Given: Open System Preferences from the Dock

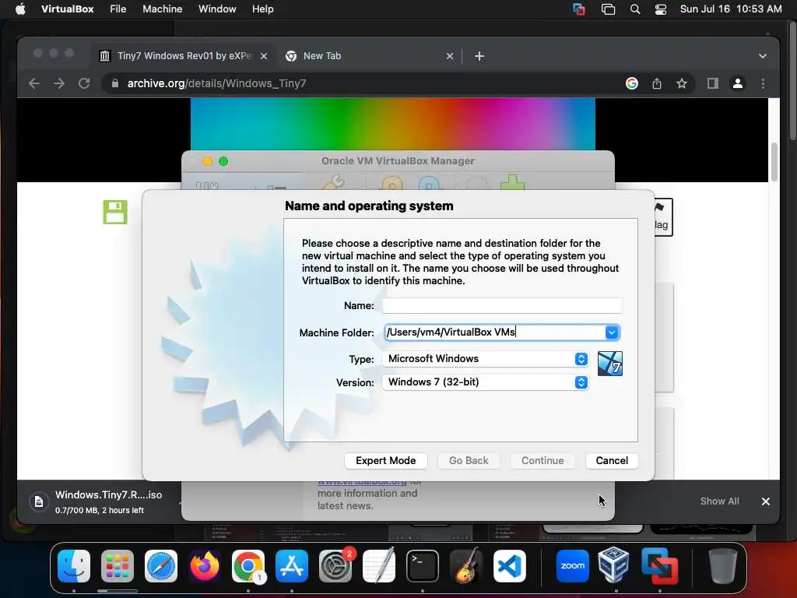Looking at the screenshot, I should [335, 566].
